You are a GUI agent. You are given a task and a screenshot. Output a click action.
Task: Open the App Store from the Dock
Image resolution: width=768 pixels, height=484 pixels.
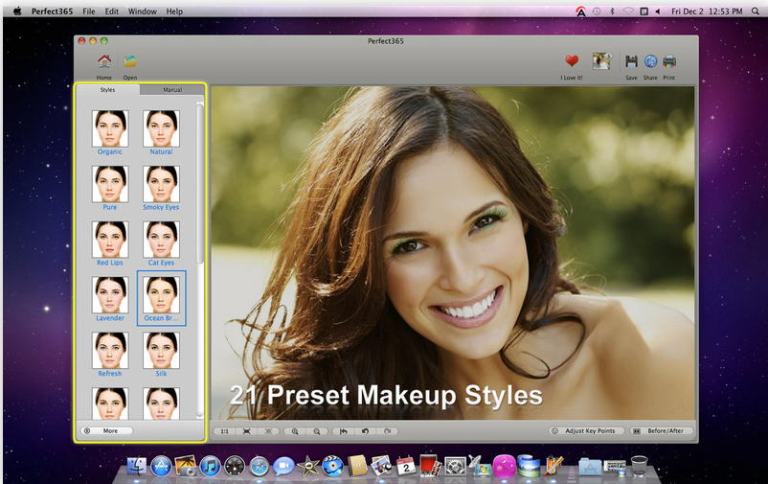pos(161,467)
